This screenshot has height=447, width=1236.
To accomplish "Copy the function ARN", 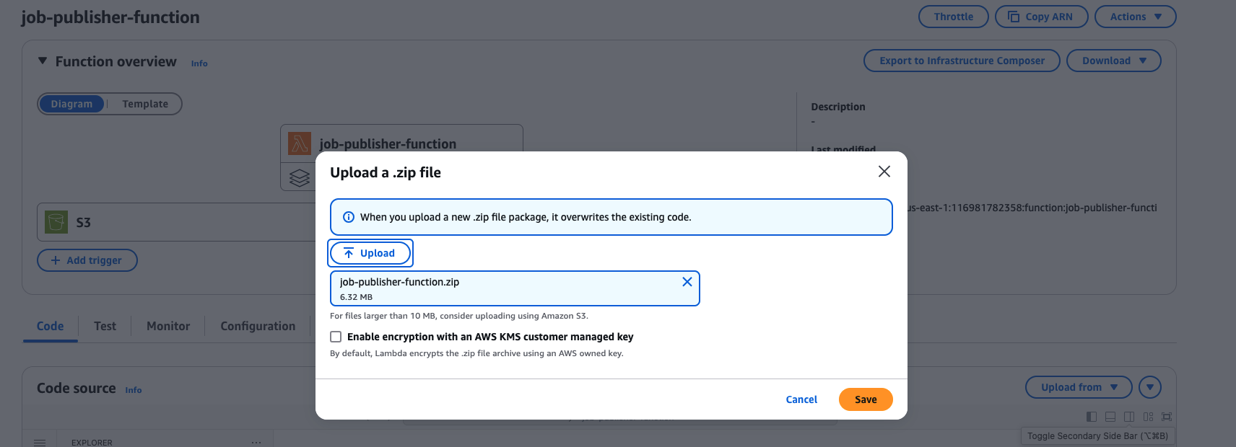I will pyautogui.click(x=1041, y=17).
